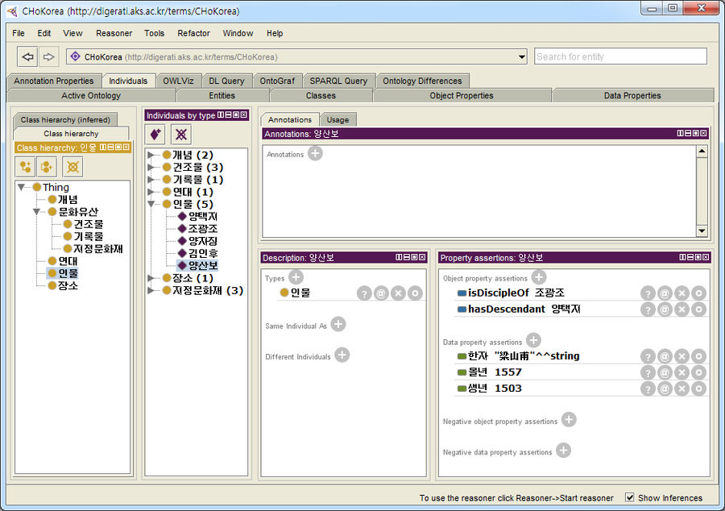Screen dimensions: 725x511
Task: Open the ontology IRI dropdown
Action: (522, 57)
